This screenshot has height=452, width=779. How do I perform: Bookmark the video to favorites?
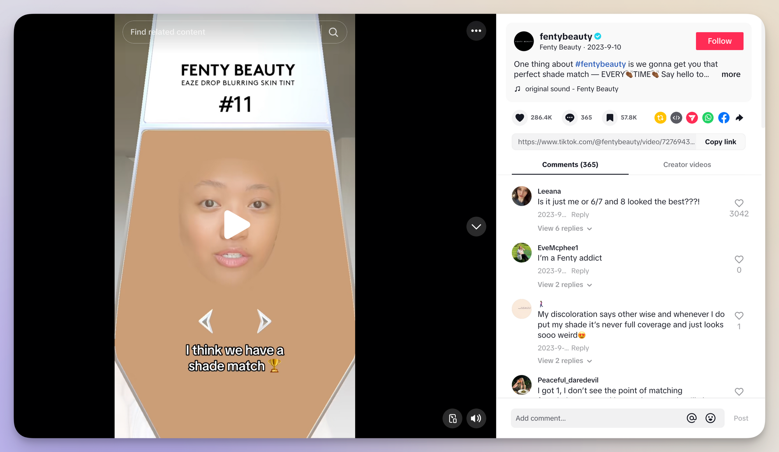(610, 117)
